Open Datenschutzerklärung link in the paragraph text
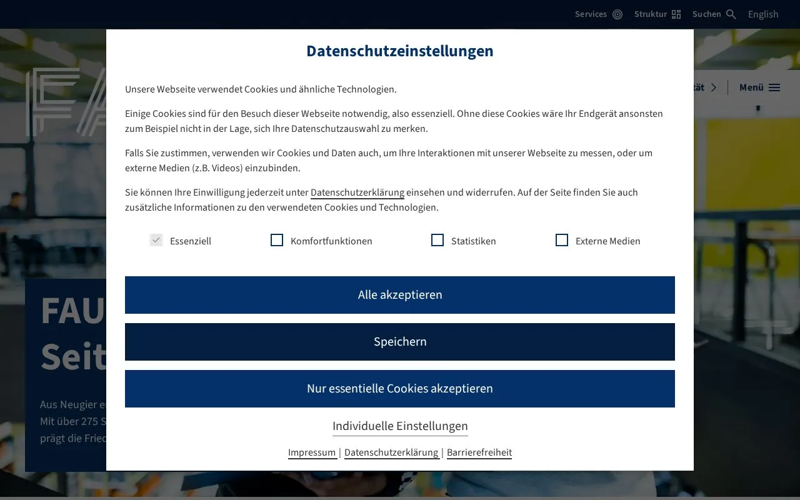The image size is (800, 500). tap(357, 192)
